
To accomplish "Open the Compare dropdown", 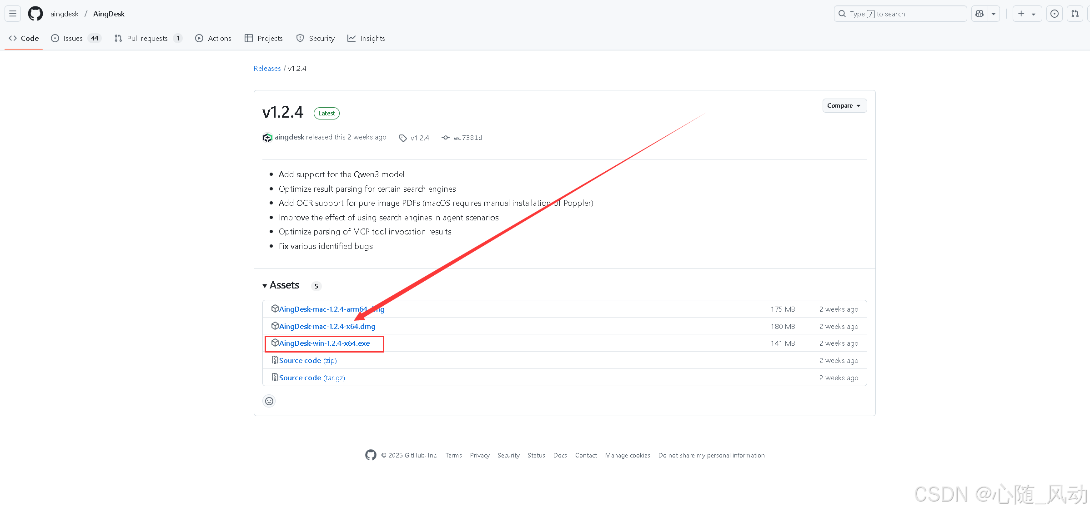I will point(844,105).
